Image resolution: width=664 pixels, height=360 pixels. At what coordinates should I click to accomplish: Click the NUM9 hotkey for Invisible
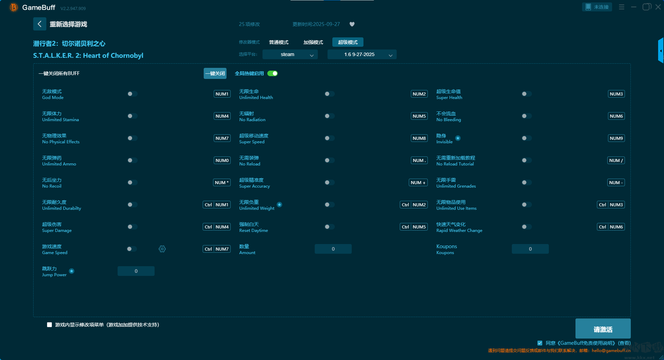(x=616, y=138)
